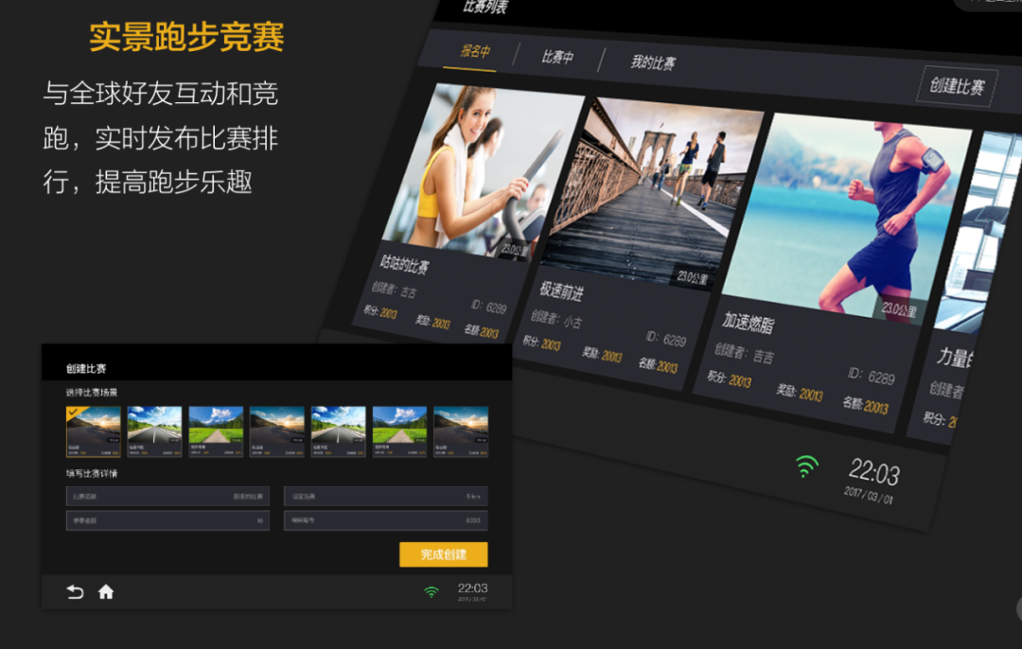Viewport: 1022px width, 649px height.
Task: Click ID: 6289 on the 极速前进 card
Action: click(665, 339)
